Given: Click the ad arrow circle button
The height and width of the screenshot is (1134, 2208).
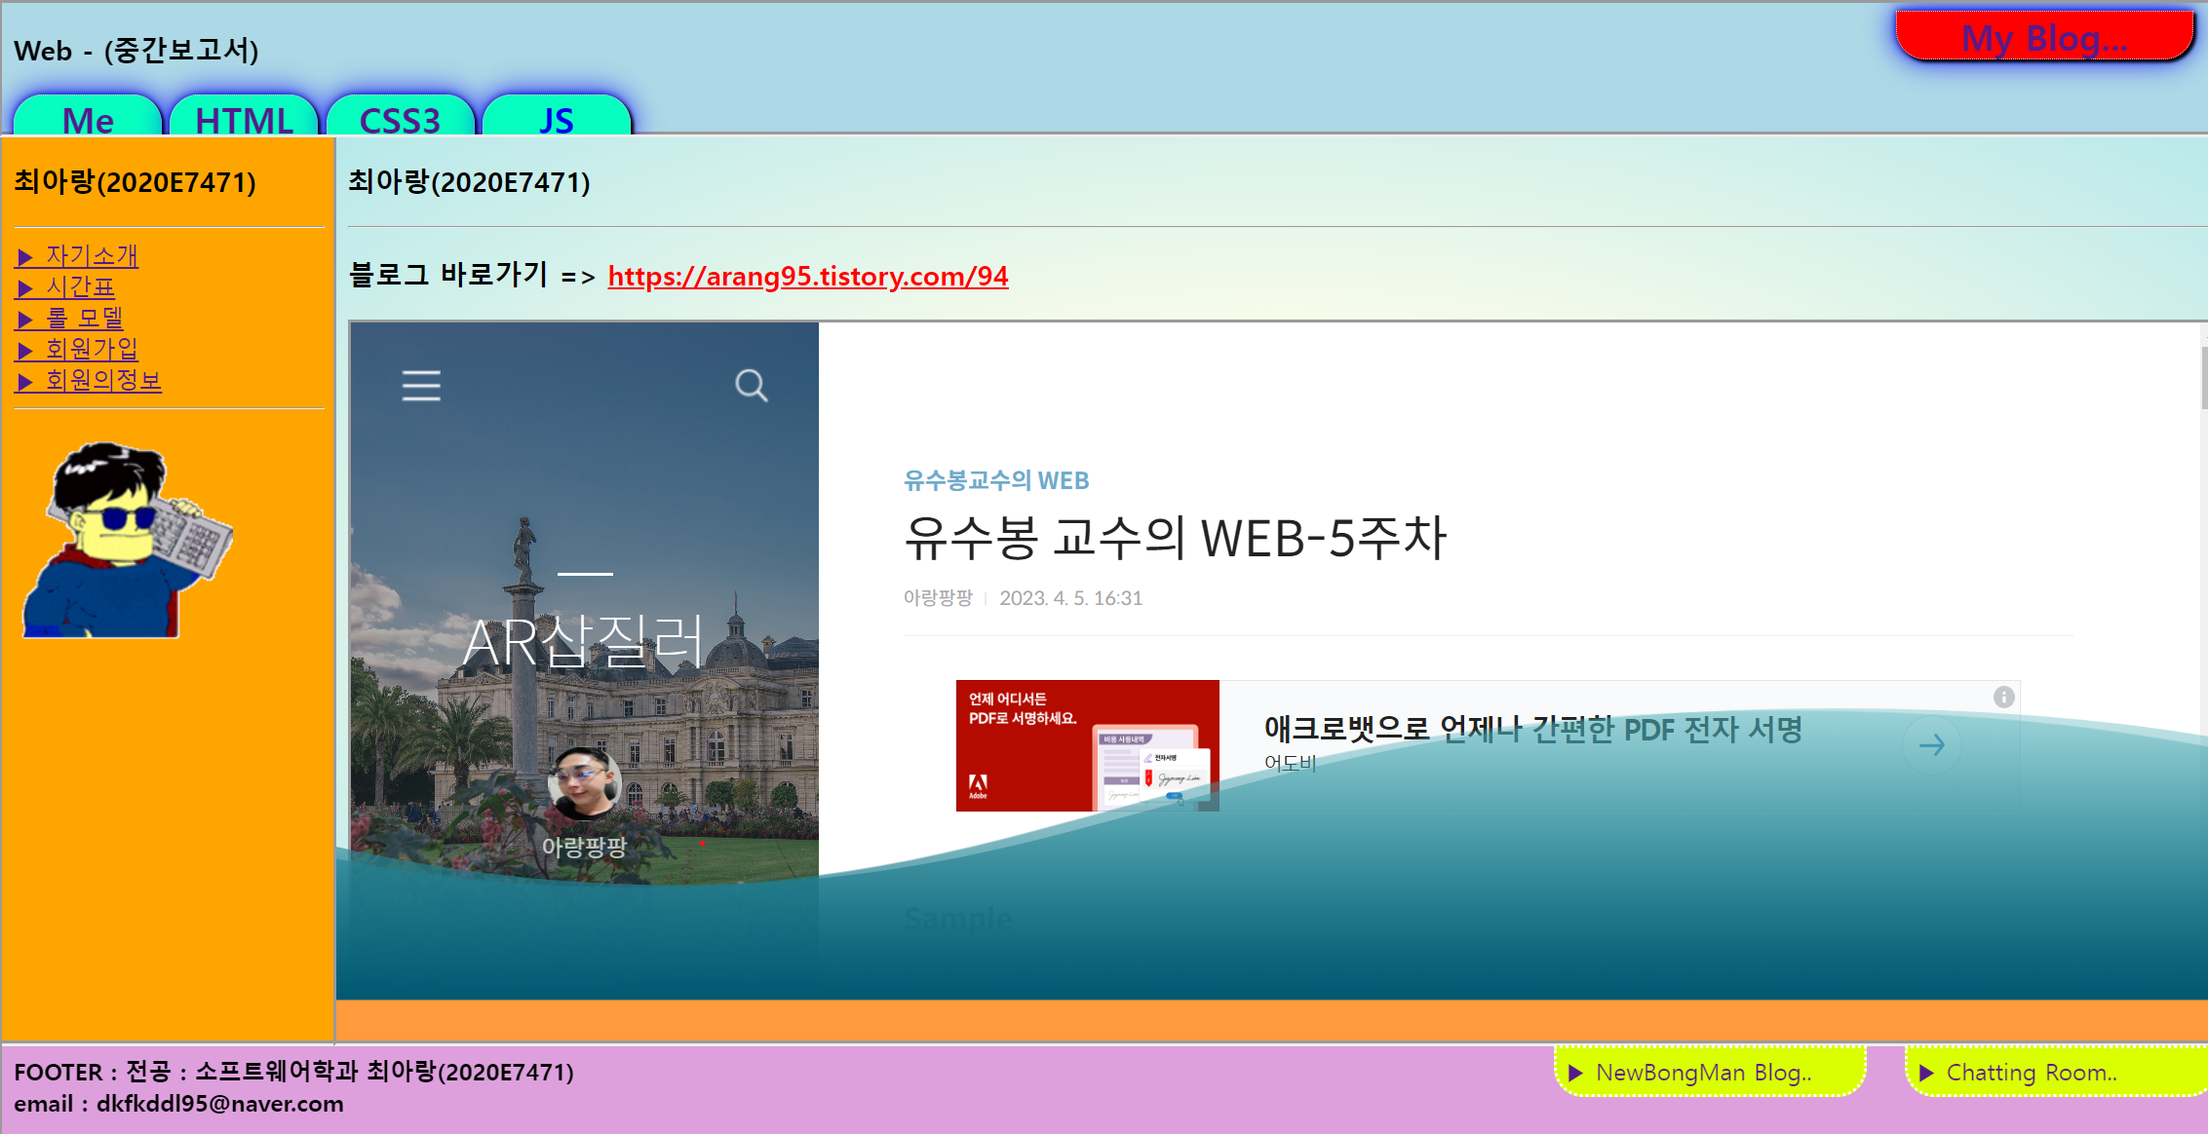Looking at the screenshot, I should pyautogui.click(x=1931, y=745).
